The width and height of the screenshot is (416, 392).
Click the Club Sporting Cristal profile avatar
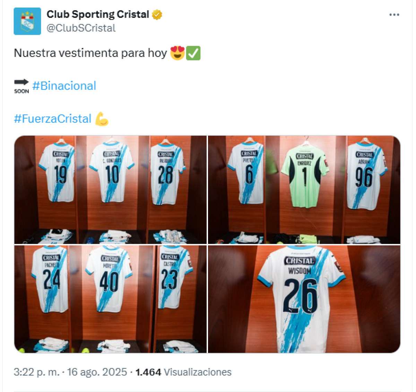point(27,21)
